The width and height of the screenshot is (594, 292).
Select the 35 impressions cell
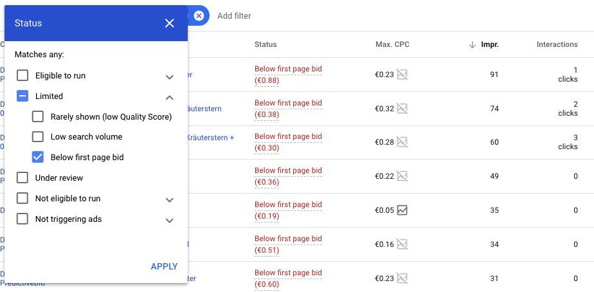point(494,210)
